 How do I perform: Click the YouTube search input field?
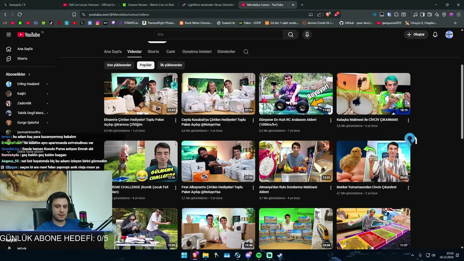[x=219, y=34]
